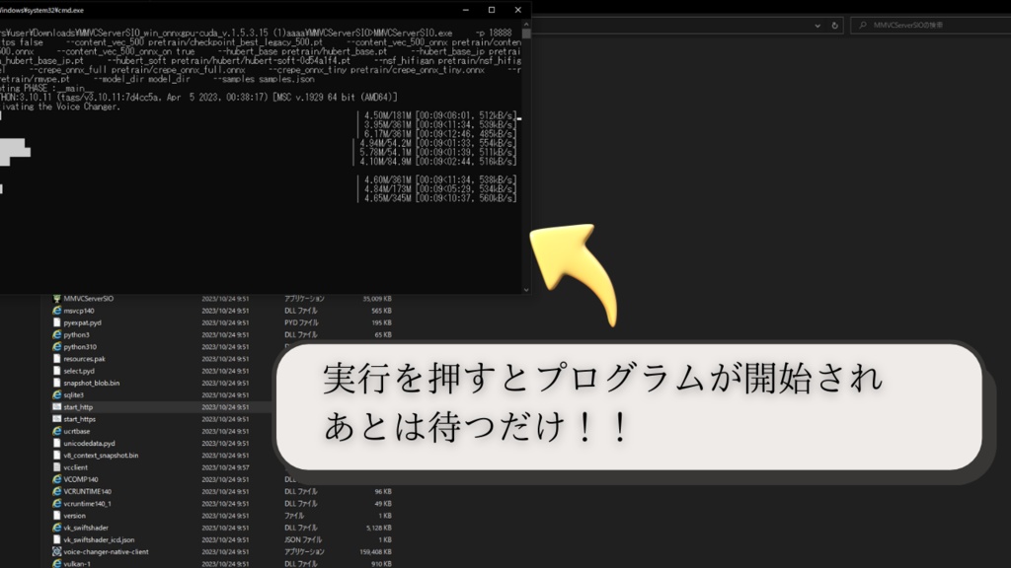This screenshot has height=568, width=1011.
Task: Select the vk_swiftshader DLL icon
Action: coord(56,526)
